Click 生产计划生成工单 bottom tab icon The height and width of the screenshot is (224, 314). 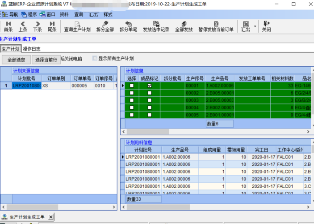pos(4,217)
